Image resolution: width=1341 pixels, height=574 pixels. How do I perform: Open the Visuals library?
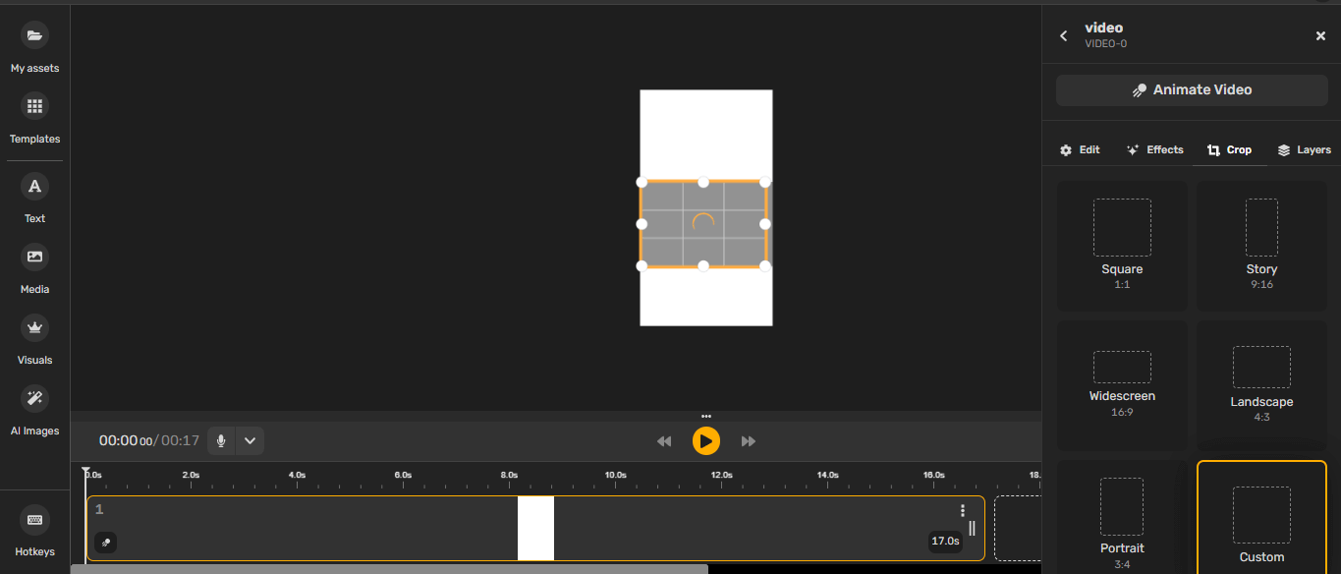(x=34, y=336)
